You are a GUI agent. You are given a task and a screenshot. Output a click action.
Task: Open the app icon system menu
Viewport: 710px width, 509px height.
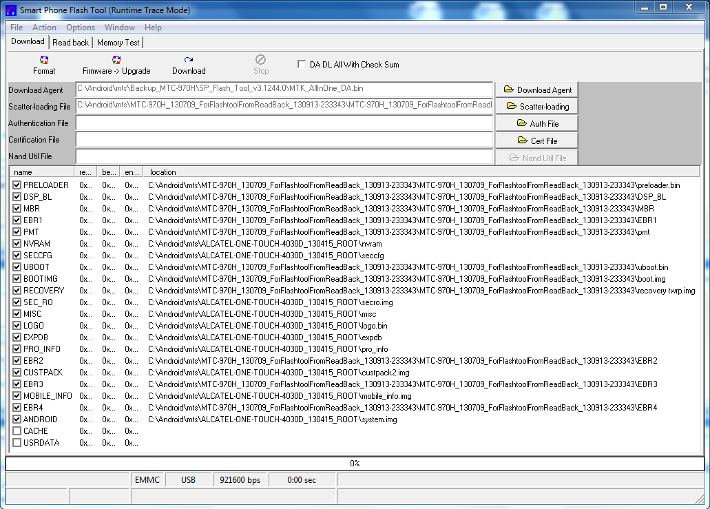pos(10,10)
